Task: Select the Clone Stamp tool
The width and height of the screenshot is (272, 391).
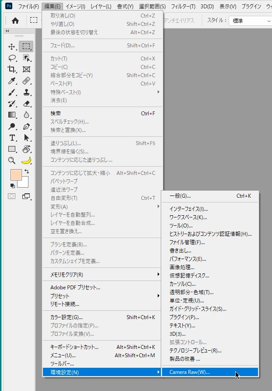Action: [x=26, y=92]
